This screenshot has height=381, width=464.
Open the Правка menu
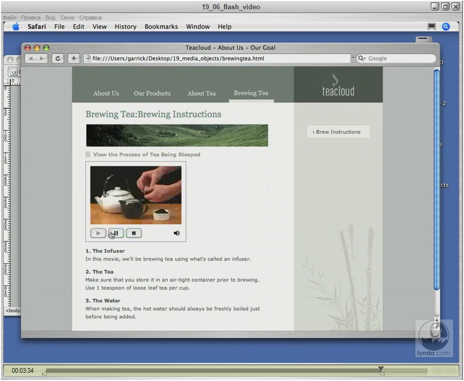31,18
